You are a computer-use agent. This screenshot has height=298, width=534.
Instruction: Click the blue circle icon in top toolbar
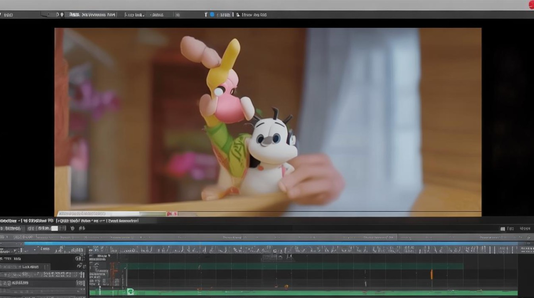click(x=212, y=15)
